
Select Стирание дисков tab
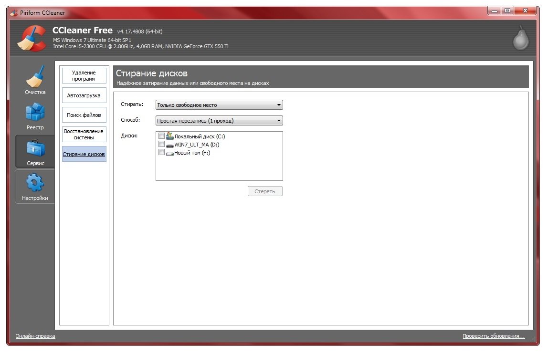[84, 154]
